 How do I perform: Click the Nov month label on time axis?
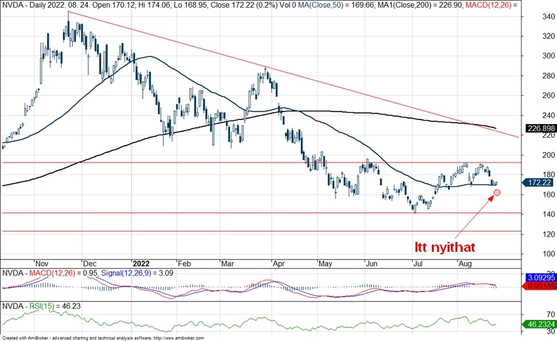tap(42, 264)
